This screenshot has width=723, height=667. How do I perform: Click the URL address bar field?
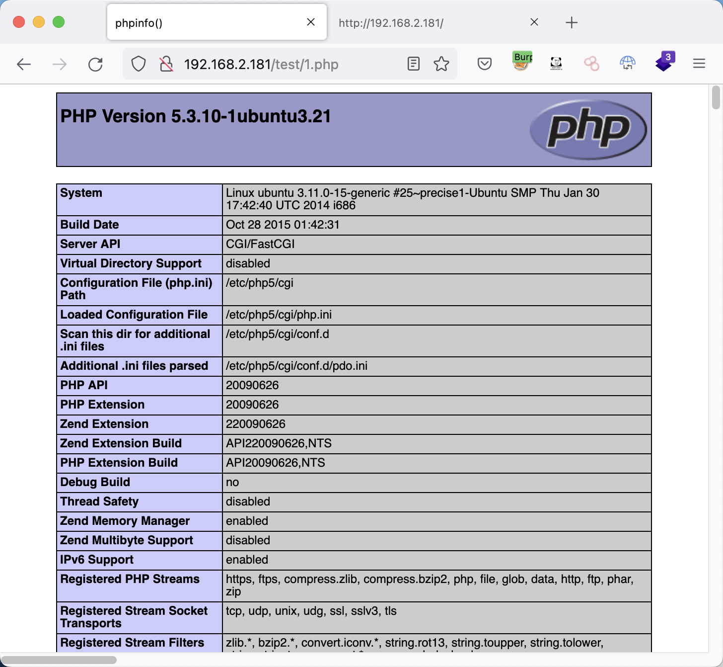[x=288, y=65]
